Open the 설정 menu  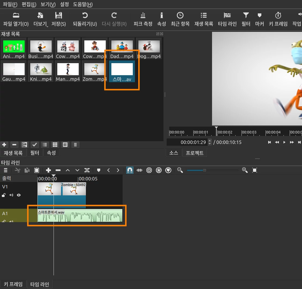(x=64, y=4)
